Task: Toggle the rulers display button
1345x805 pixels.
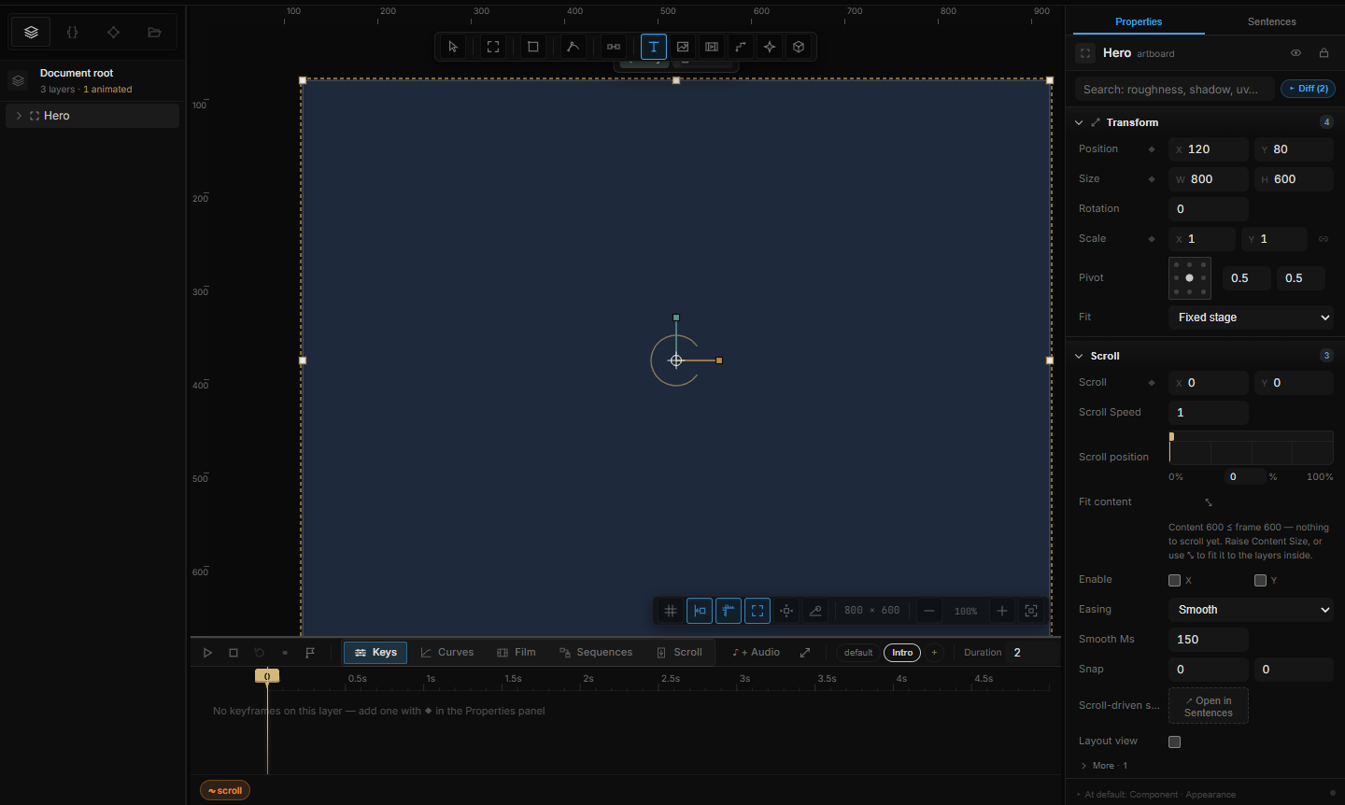Action: 729,611
